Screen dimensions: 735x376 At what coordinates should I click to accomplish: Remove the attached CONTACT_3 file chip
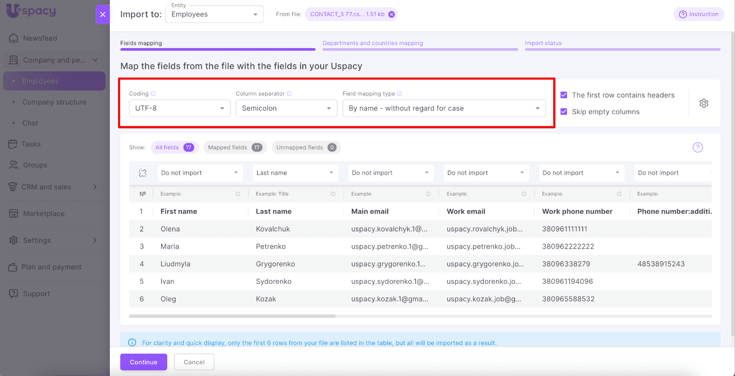[391, 14]
